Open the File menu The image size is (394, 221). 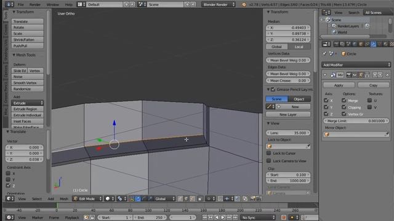[x=20, y=4]
